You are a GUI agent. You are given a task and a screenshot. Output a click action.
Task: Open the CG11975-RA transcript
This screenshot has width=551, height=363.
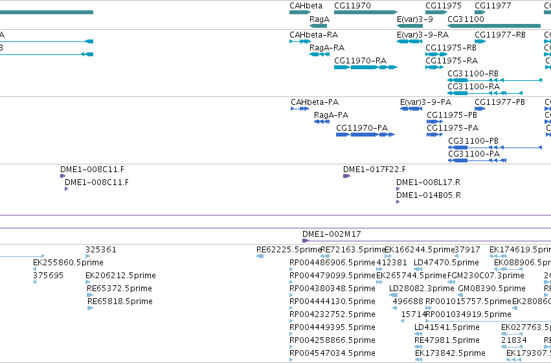click(434, 67)
